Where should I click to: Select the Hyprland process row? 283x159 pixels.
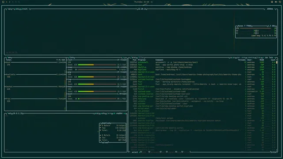coord(203,70)
